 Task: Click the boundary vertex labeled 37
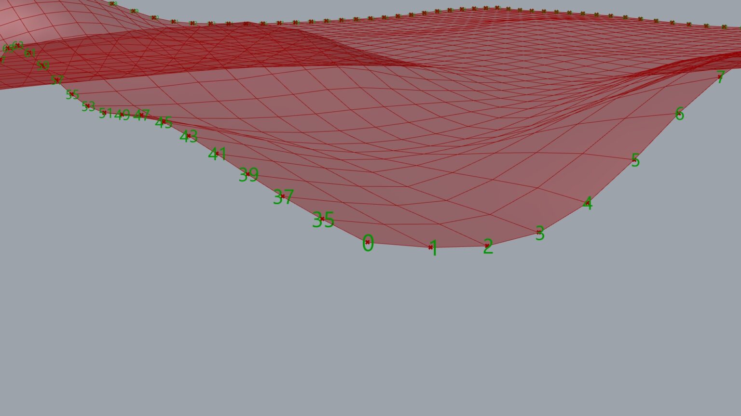click(283, 196)
